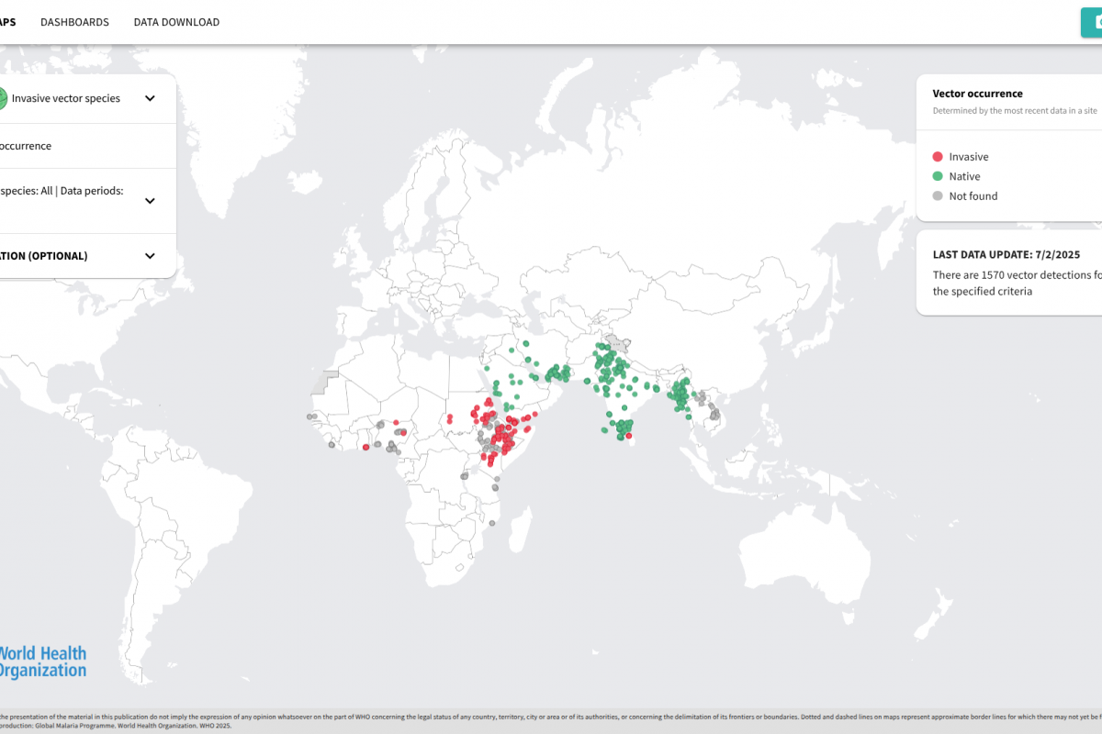Expand the Invasive vector species theme dropdown

point(150,98)
